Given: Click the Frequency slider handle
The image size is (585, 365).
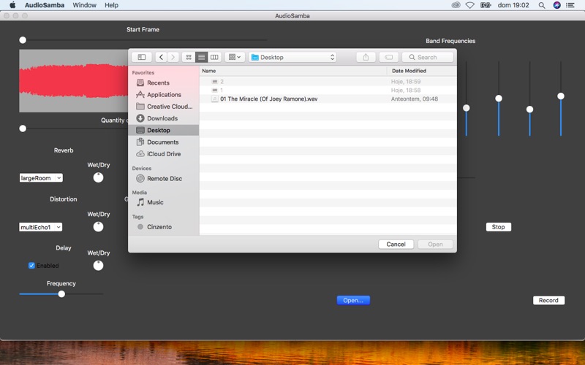Looking at the screenshot, I should [x=61, y=294].
